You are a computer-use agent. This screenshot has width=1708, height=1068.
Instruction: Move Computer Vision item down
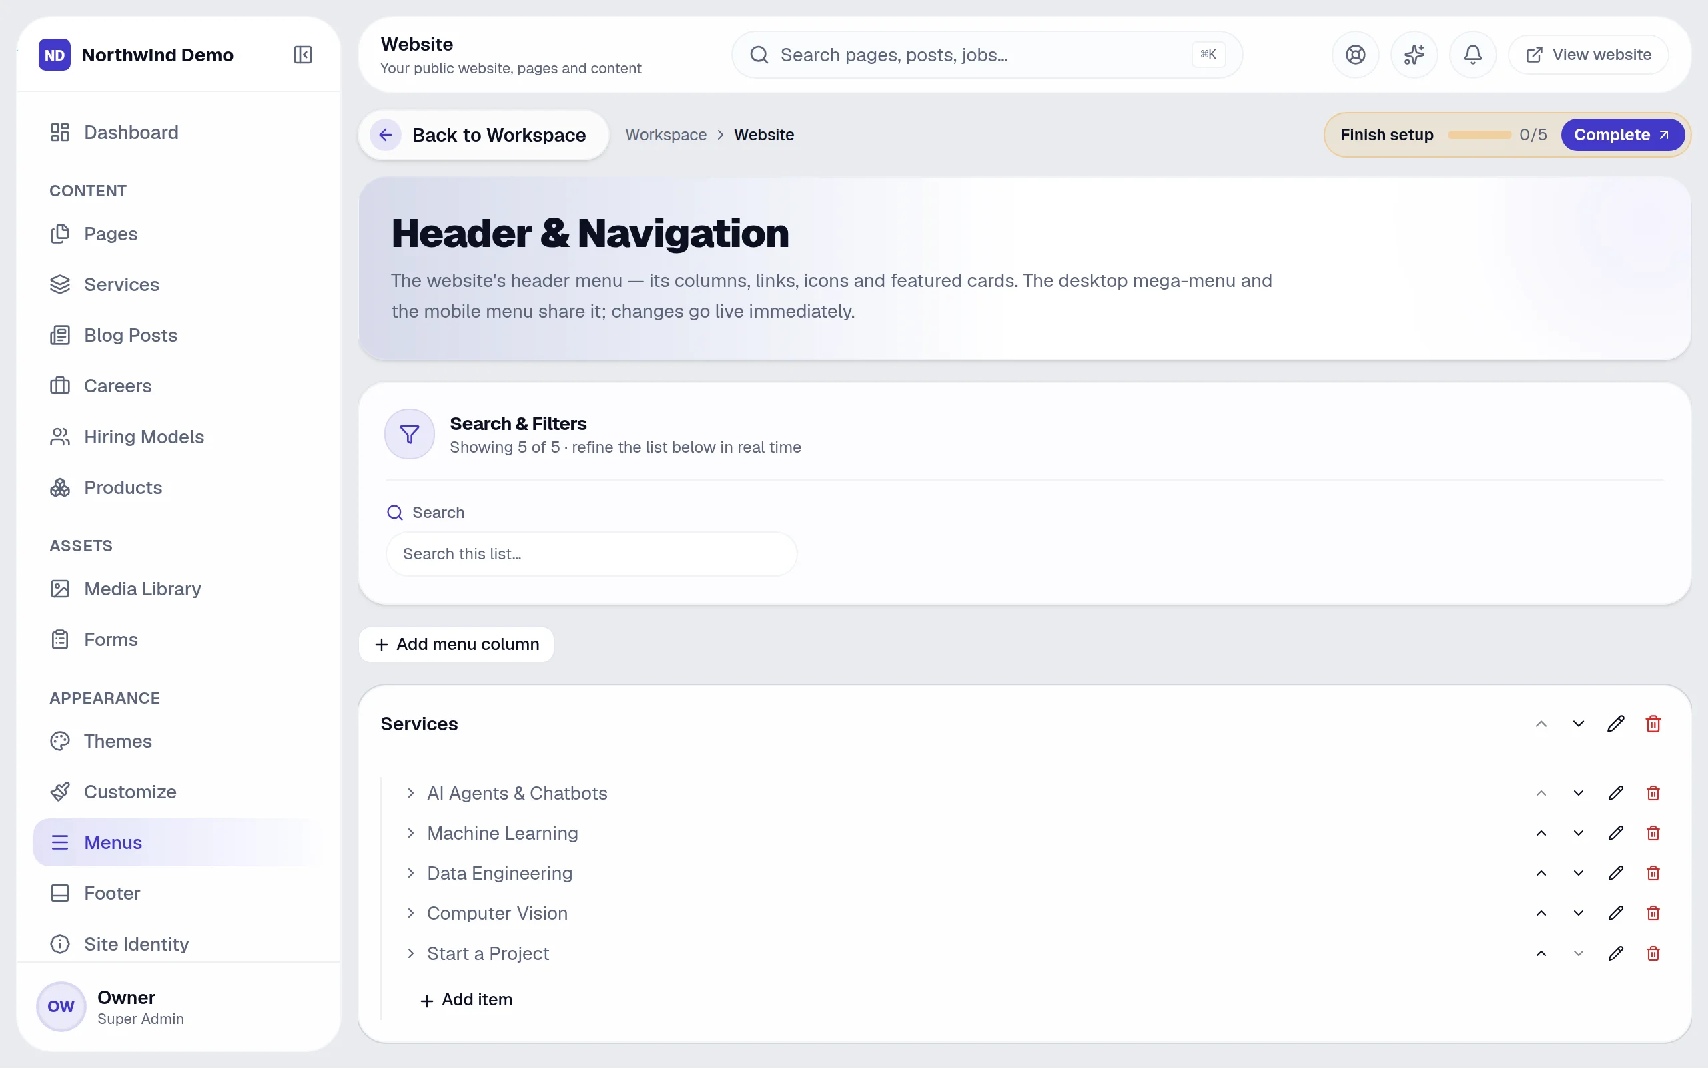click(1578, 913)
